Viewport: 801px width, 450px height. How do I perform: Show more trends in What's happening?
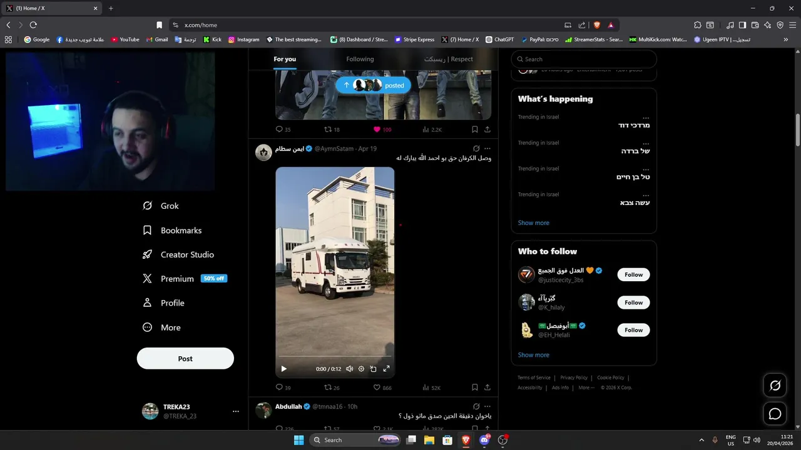click(x=534, y=223)
